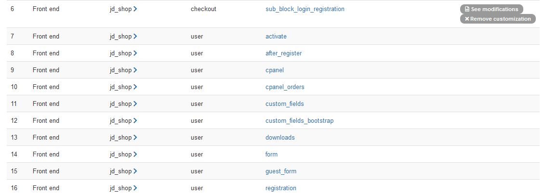
Task: Click the jd_shop chevron in row 9
Action: (x=135, y=70)
